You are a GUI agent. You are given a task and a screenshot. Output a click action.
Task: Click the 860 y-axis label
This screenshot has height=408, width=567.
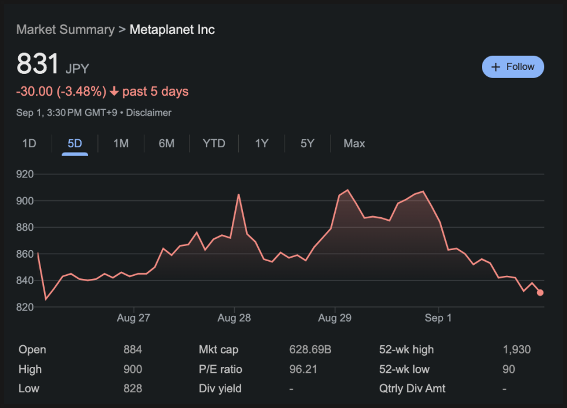click(25, 254)
